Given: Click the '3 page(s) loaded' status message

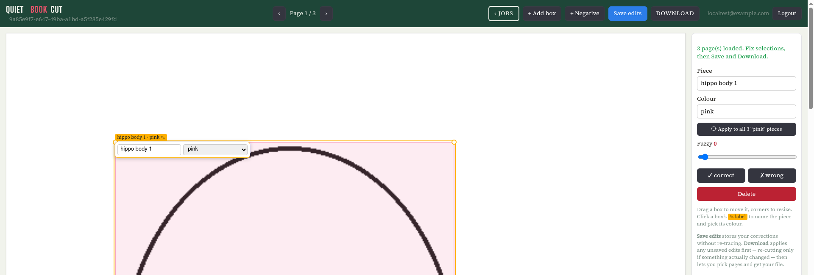Looking at the screenshot, I should pos(741,52).
